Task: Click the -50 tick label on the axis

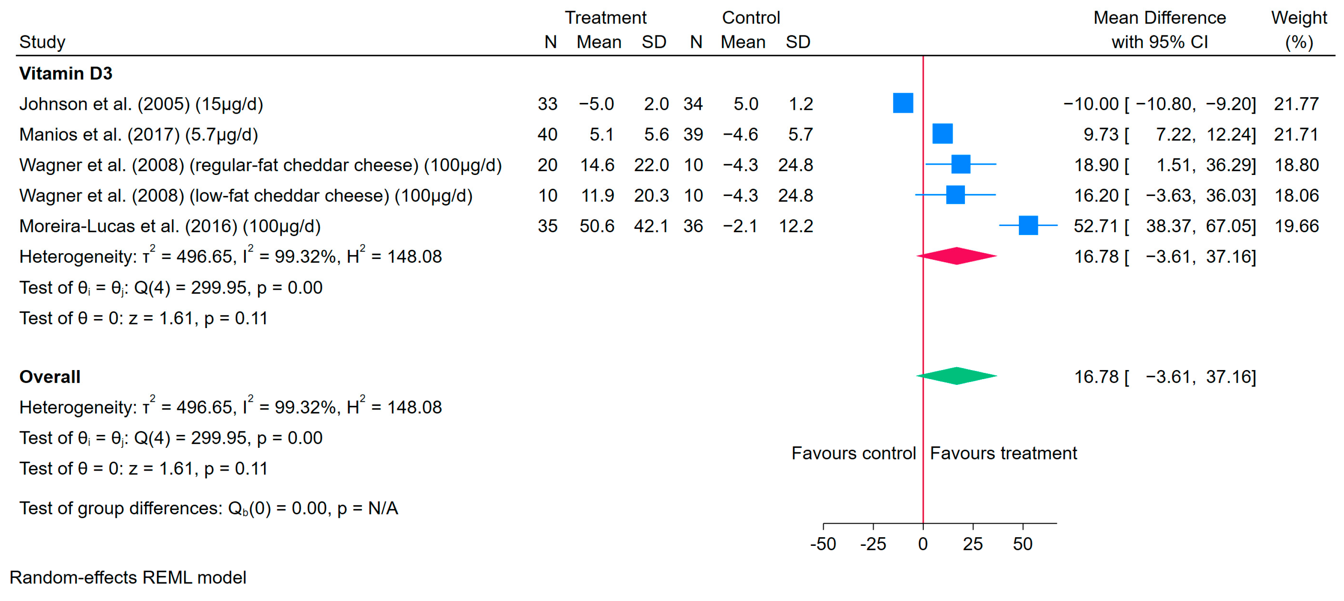Action: point(823,544)
